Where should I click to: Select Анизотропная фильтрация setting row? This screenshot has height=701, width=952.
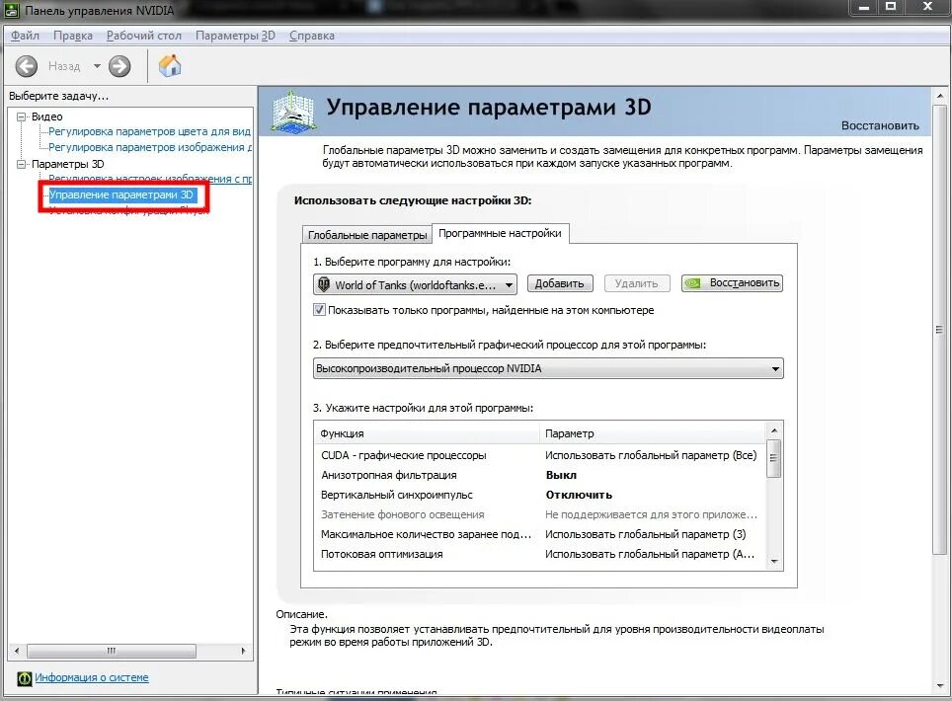click(x=540, y=475)
